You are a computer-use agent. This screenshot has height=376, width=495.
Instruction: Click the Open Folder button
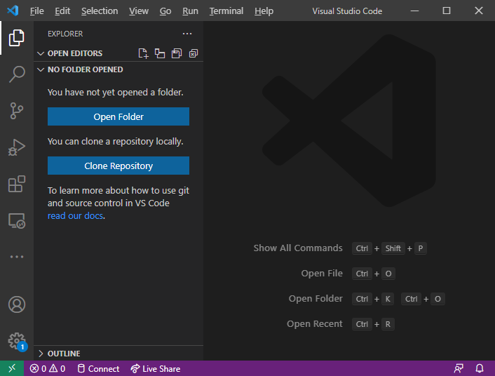[x=118, y=116]
